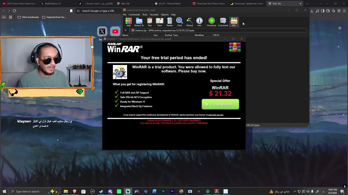Click the Delete trash icon in WinRAR
The height and width of the screenshot is (195, 348).
point(169,22)
